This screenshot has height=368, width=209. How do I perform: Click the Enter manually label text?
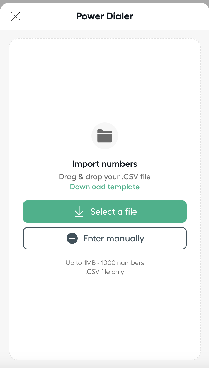(114, 239)
